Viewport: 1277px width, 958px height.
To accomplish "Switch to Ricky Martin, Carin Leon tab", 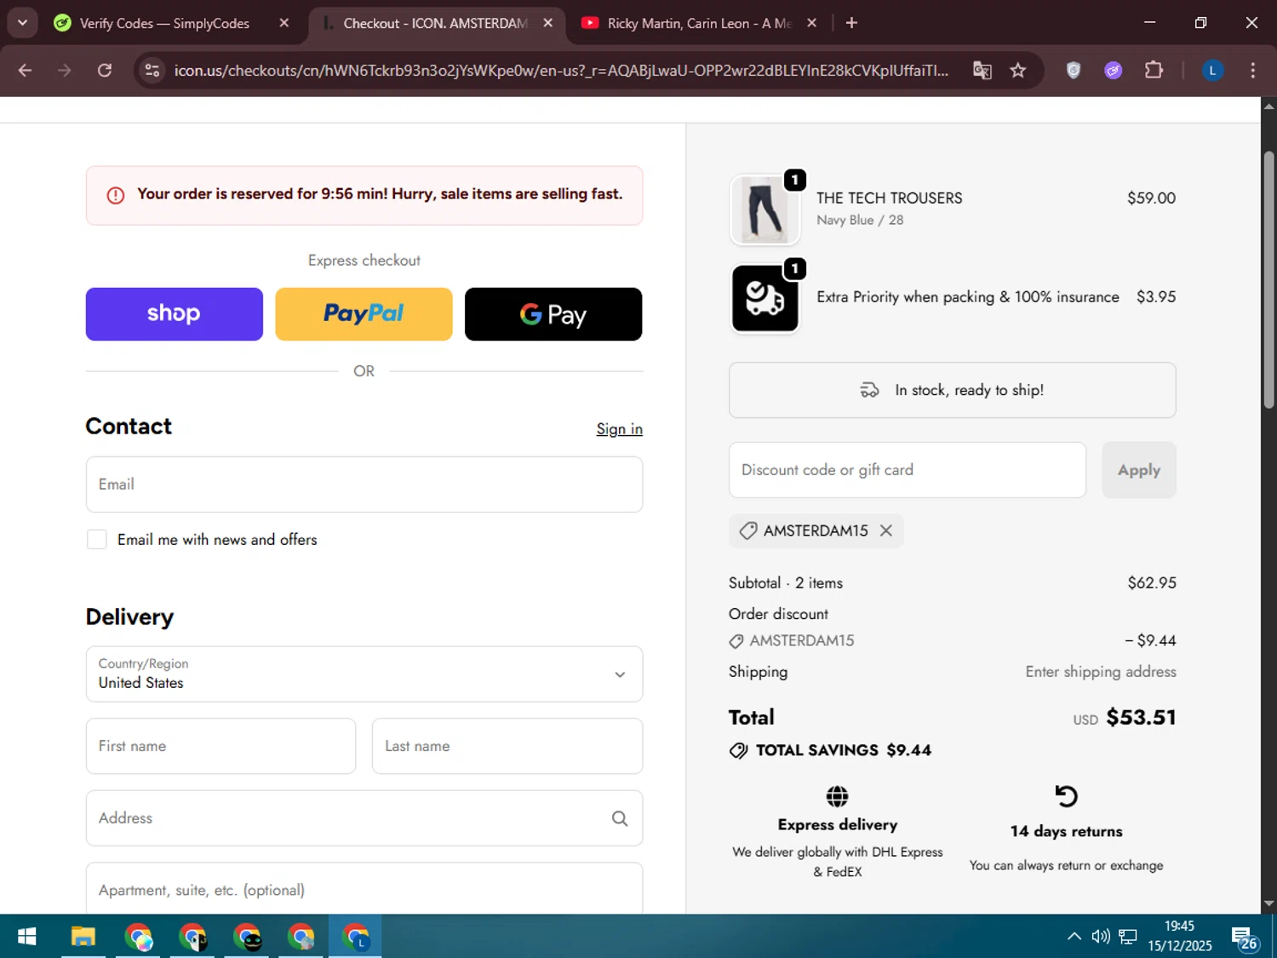I will coord(698,23).
